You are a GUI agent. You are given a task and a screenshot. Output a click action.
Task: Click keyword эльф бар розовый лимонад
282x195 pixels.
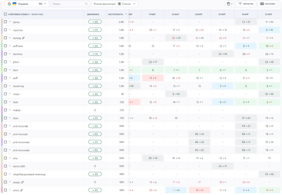29,174
